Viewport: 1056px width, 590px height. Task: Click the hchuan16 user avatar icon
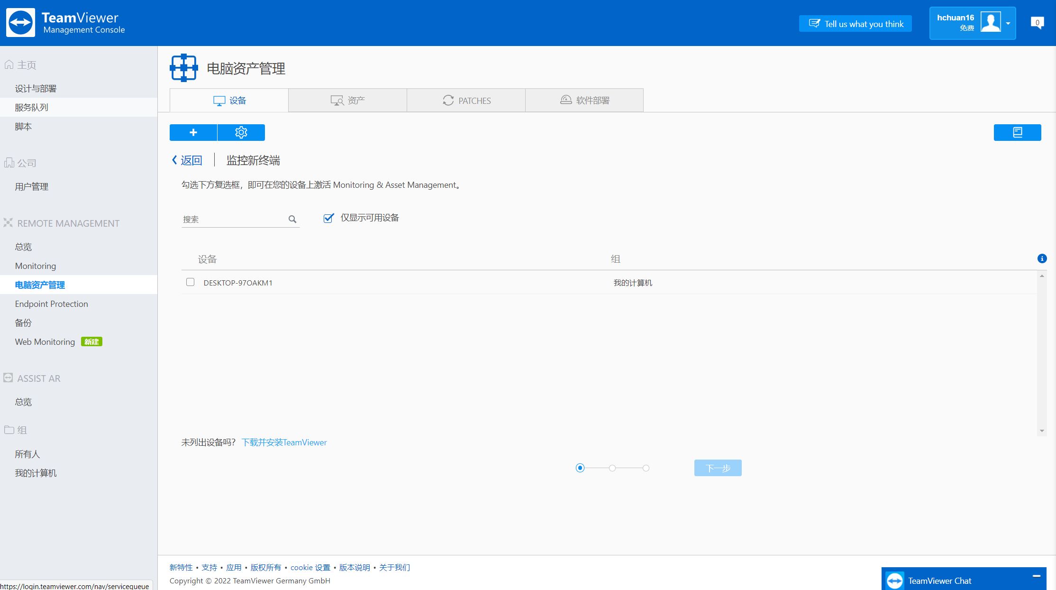point(991,22)
